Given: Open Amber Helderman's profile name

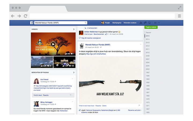Looking at the screenshot, I should pyautogui.click(x=91, y=32).
